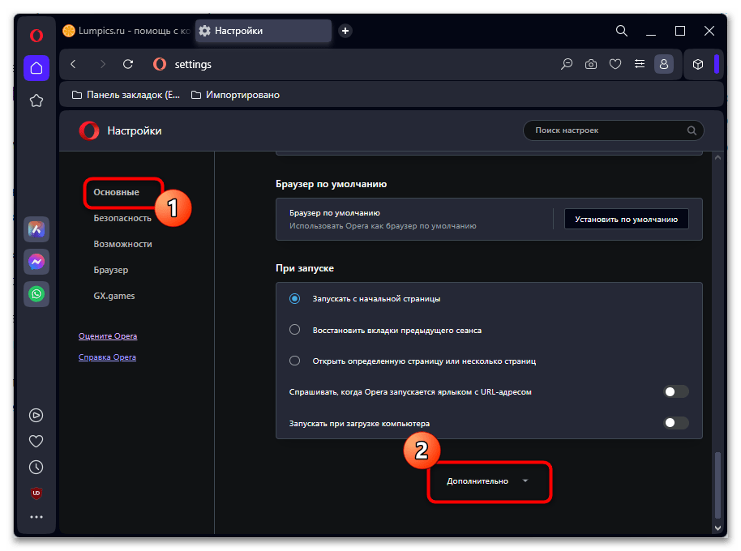This screenshot has height=551, width=741.
Task: Go back with the back arrow
Action: pos(73,64)
